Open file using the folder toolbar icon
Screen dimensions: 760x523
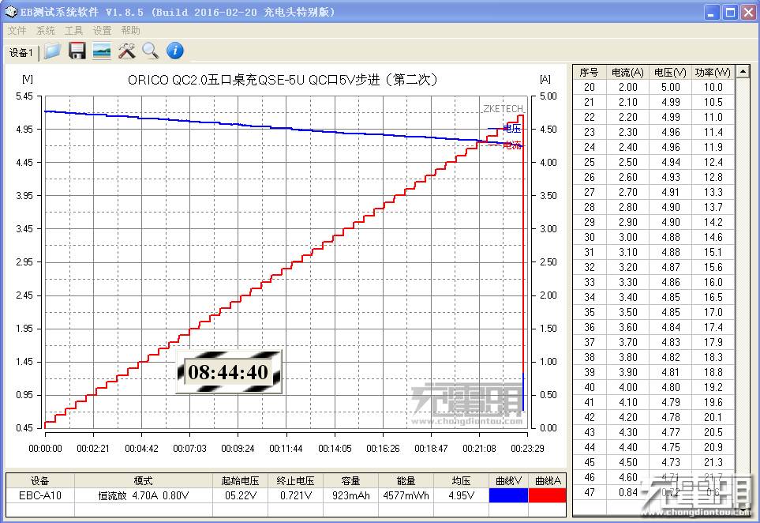click(52, 51)
